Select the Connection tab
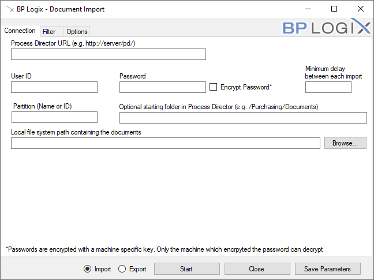Viewport: 374px width, 280px height. (x=20, y=31)
